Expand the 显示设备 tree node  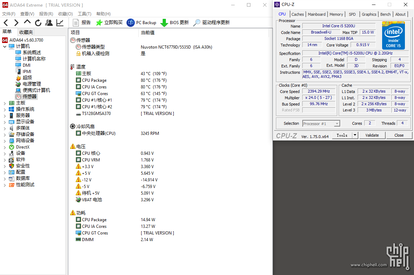(5, 122)
